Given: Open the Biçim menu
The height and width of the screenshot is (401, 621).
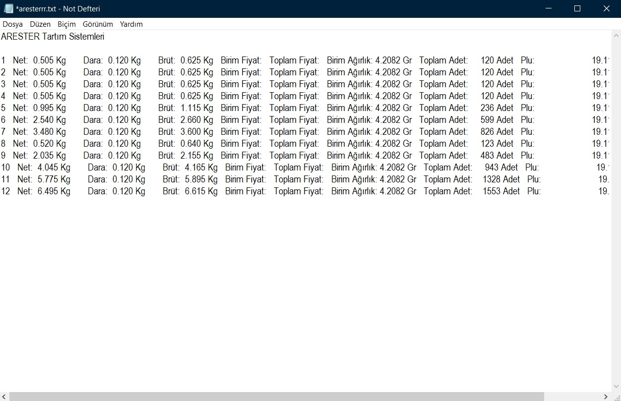Looking at the screenshot, I should [66, 24].
